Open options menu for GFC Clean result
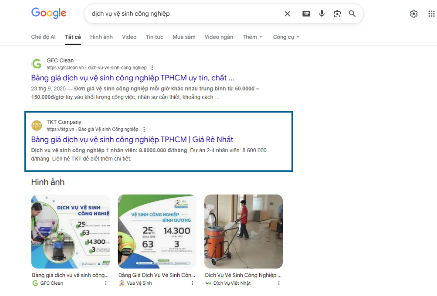The image size is (437, 296). [x=152, y=68]
